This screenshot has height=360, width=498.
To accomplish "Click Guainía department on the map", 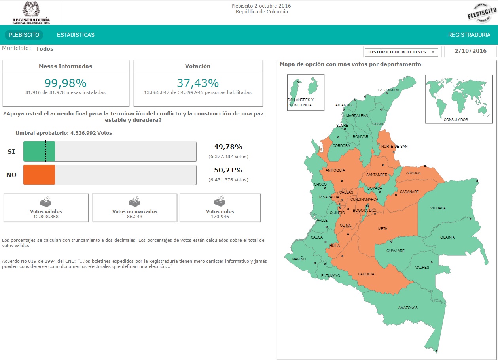I will (x=447, y=237).
